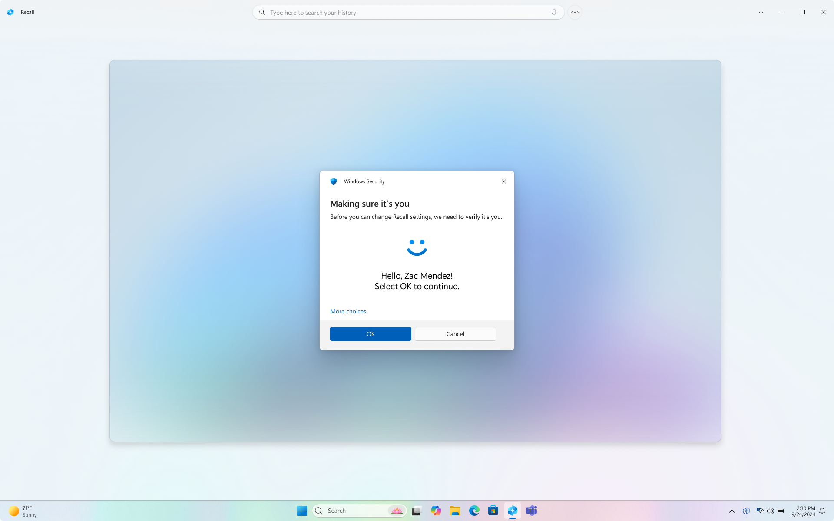Screen dimensions: 834x521
Task: Click the Microsoft Edge browser taskbar icon
Action: tap(474, 511)
